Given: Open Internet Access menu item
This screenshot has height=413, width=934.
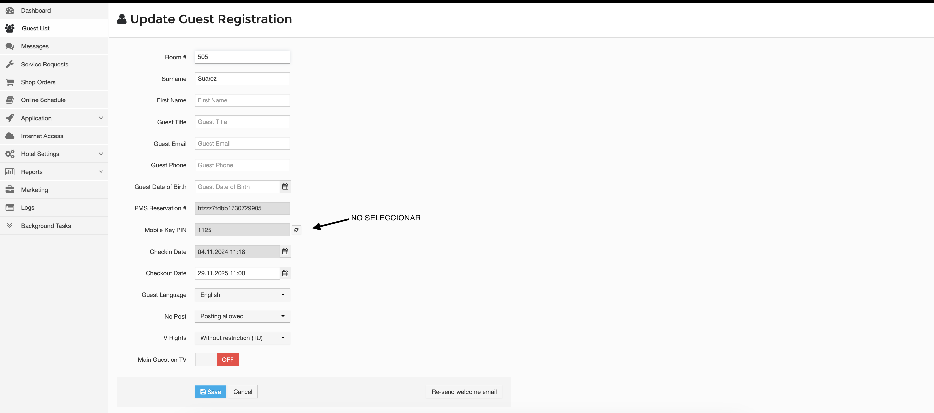Looking at the screenshot, I should tap(54, 136).
